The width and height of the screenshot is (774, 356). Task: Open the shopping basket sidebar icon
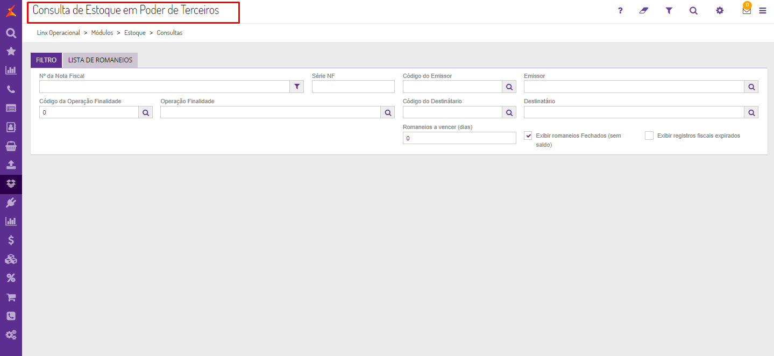click(x=11, y=146)
